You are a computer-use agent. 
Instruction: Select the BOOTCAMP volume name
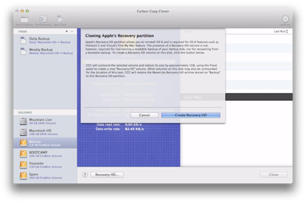pos(38,153)
